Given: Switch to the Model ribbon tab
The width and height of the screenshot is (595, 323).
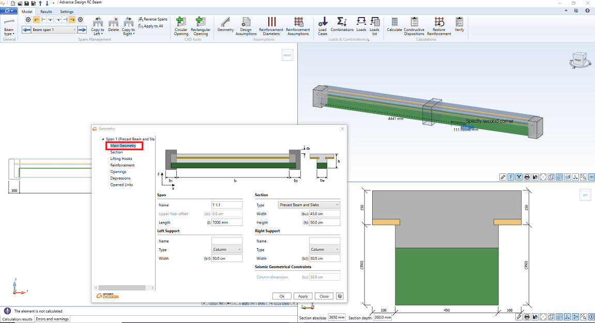Looking at the screenshot, I should tap(26, 12).
